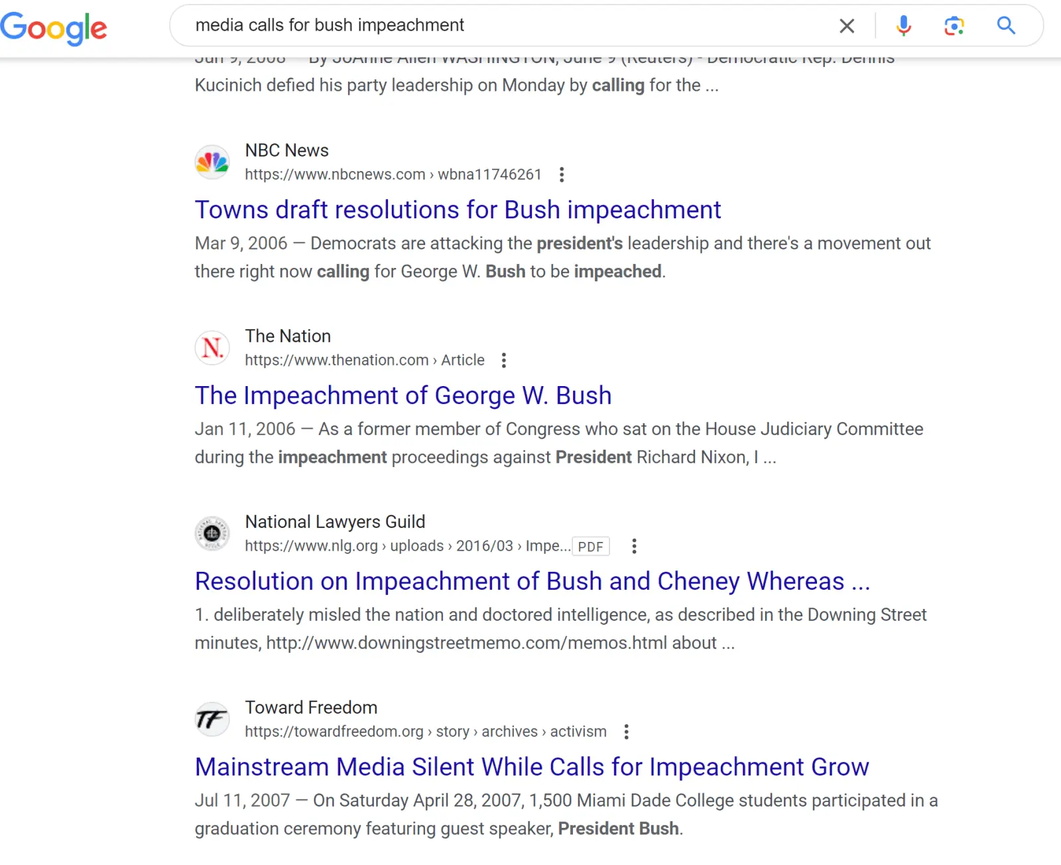This screenshot has height=865, width=1061.
Task: Open more options for NBC News result
Action: click(562, 174)
